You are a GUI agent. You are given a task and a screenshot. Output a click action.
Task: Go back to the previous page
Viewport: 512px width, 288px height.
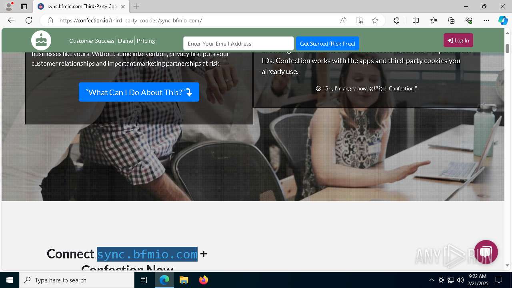[11, 20]
